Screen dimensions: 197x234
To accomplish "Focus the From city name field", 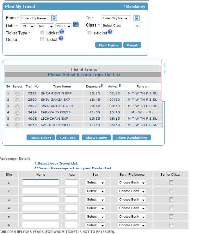I will tap(35, 18).
